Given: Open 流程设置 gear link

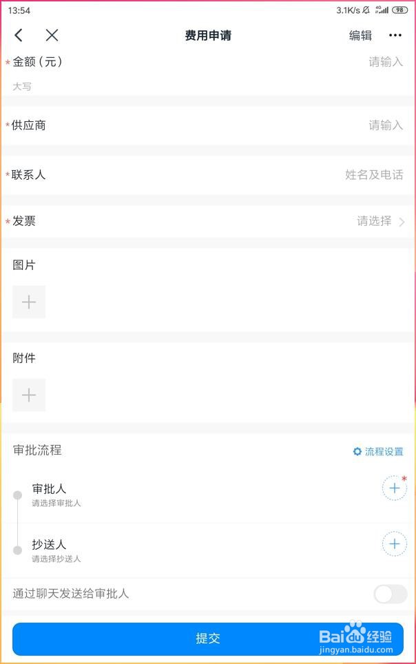Looking at the screenshot, I should [378, 452].
